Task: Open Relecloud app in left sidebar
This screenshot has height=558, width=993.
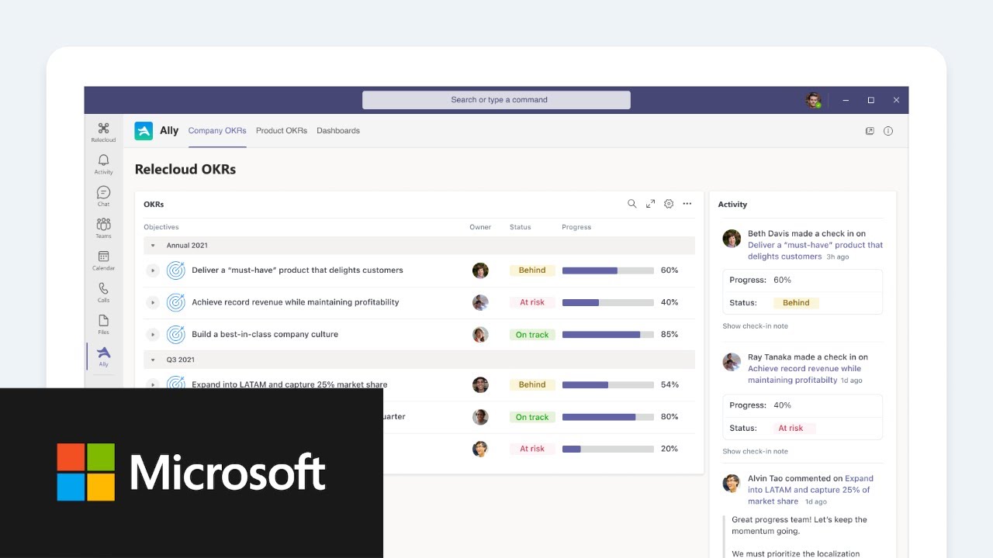Action: [103, 132]
